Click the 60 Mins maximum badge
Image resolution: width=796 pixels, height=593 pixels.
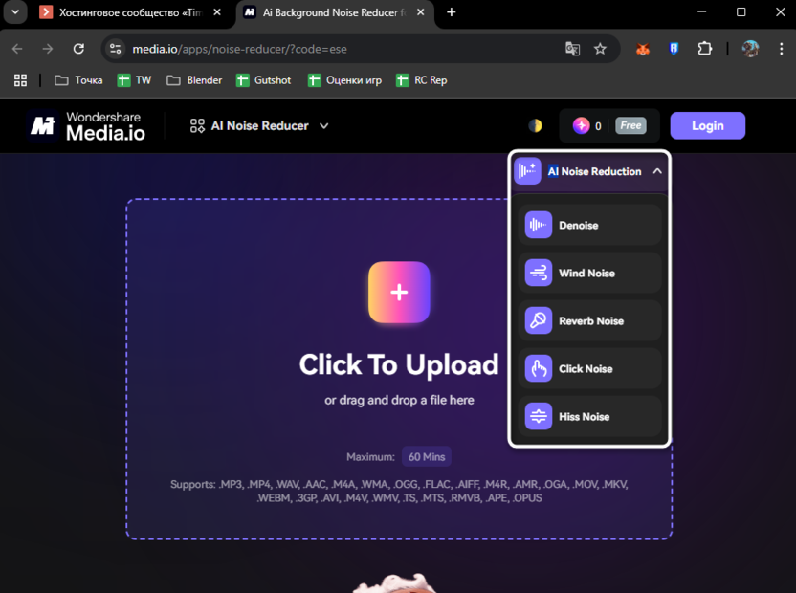click(x=427, y=457)
